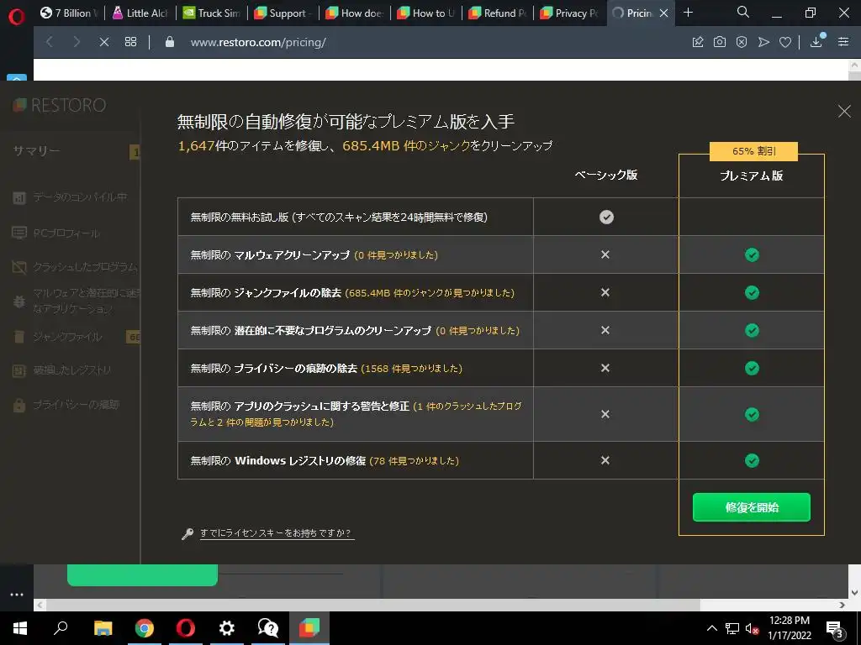The height and width of the screenshot is (645, 861).
Task: Switch to the Support tab
Action: pos(283,13)
